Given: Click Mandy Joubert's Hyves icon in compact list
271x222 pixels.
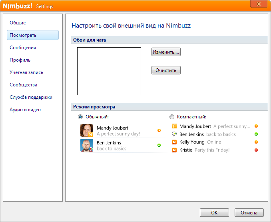Looking at the screenshot, I should tap(174, 126).
